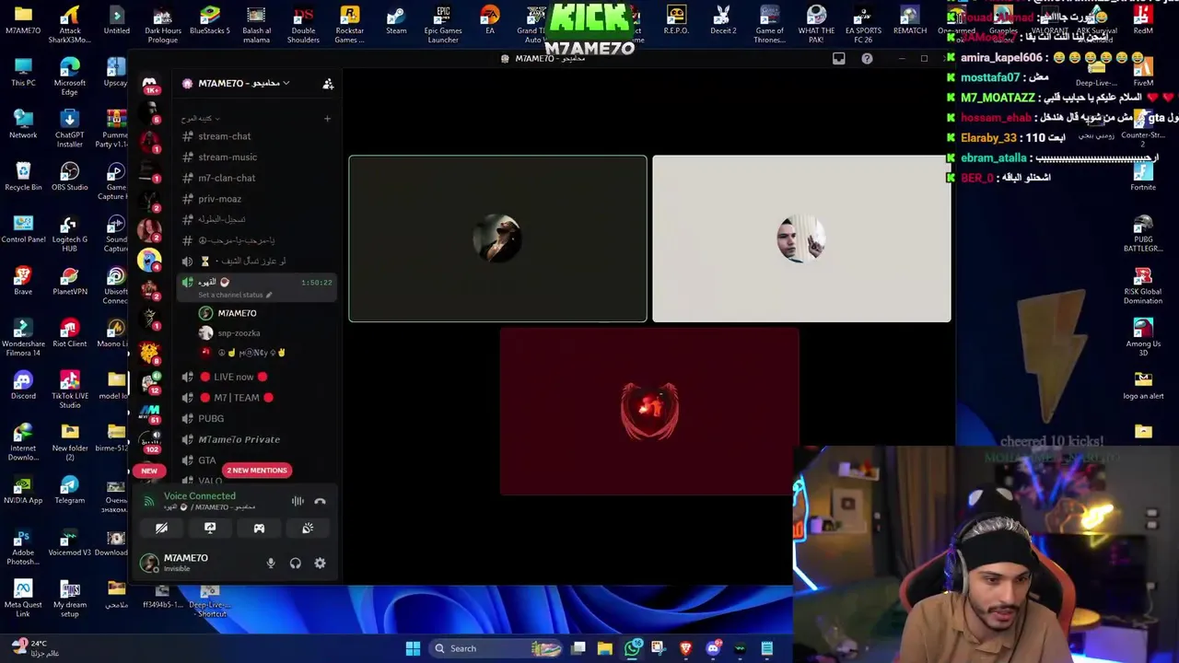Select Steam desktop shortcut
This screenshot has height=663, width=1179.
tap(396, 21)
